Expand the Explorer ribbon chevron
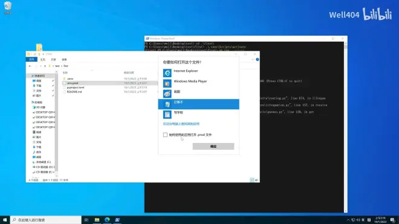The width and height of the screenshot is (399, 224). (253, 60)
